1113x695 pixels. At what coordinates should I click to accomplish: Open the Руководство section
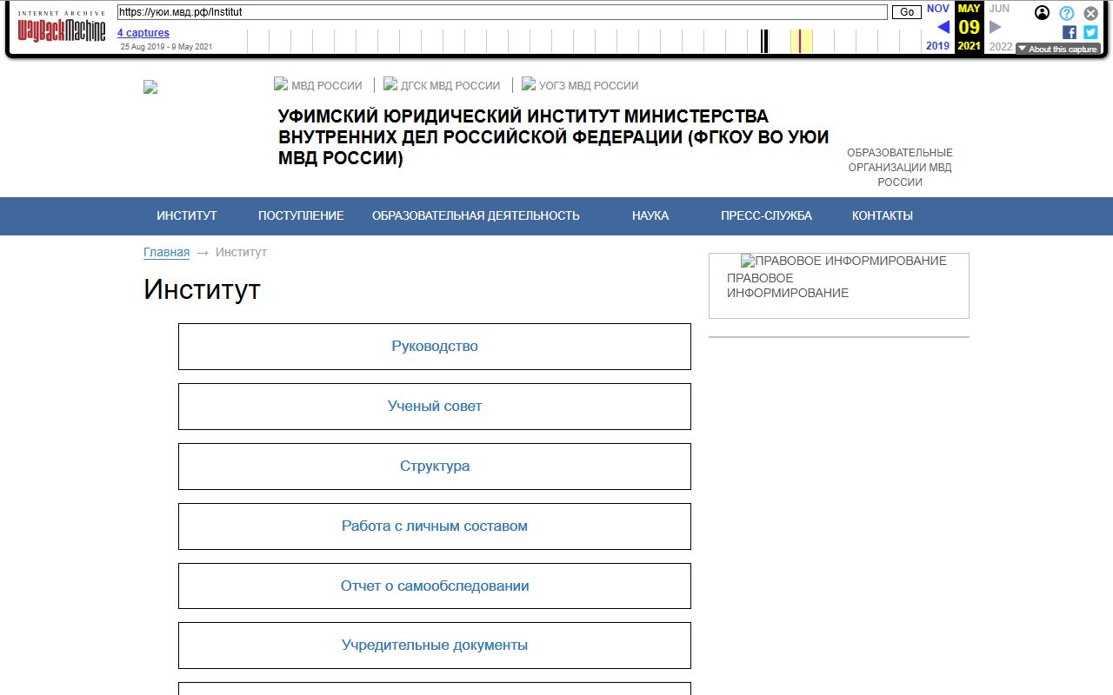435,347
